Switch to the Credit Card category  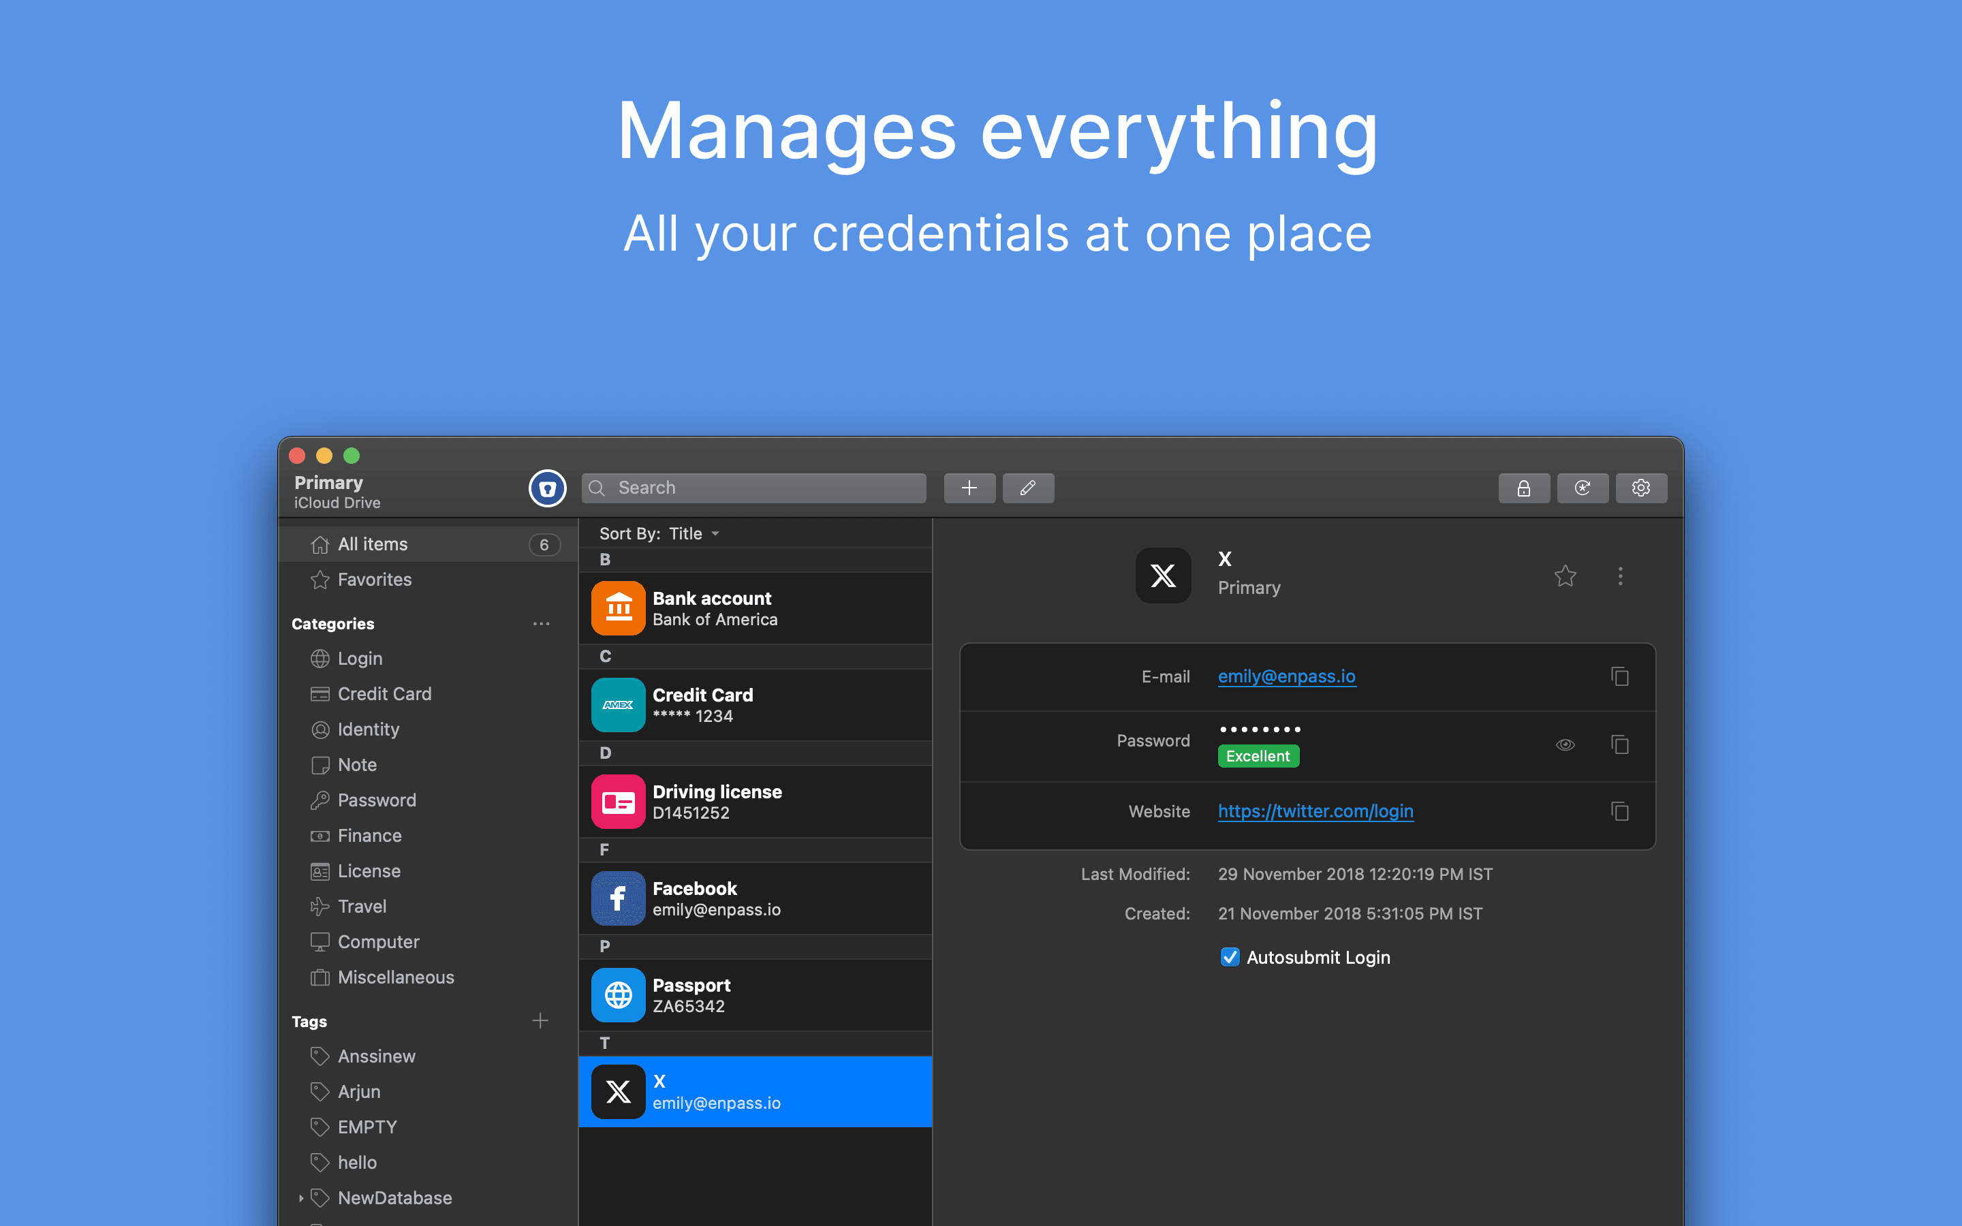(x=384, y=693)
